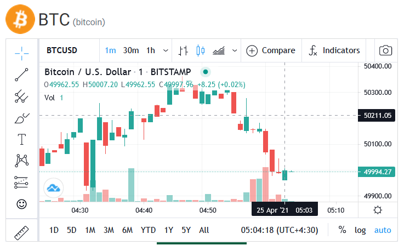410x251 pixels.
Task: Open the pitchfork drawing tool
Action: 22,96
